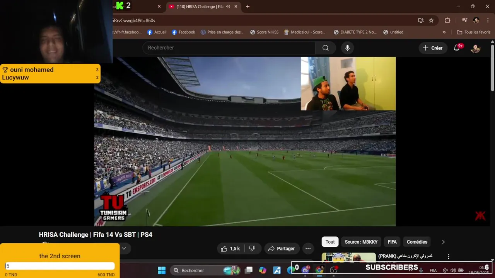This screenshot has height=278, width=495.
Task: Click the clock date 18/08/2025
Action: point(479,273)
